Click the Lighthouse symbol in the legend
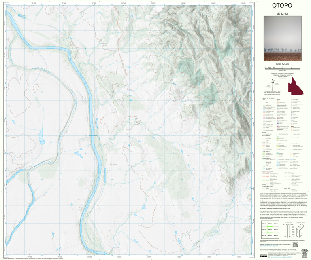311x260 pixels. [292, 117]
